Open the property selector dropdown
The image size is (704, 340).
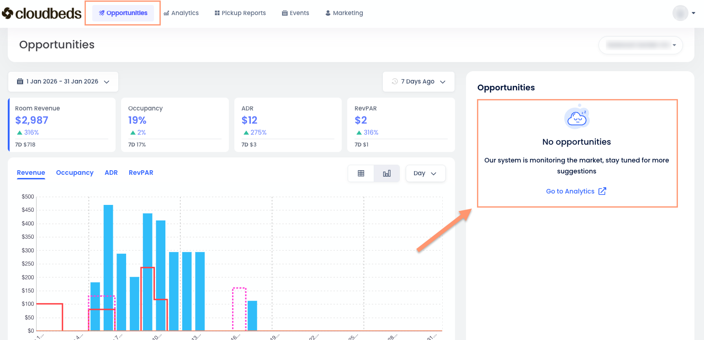tap(640, 45)
